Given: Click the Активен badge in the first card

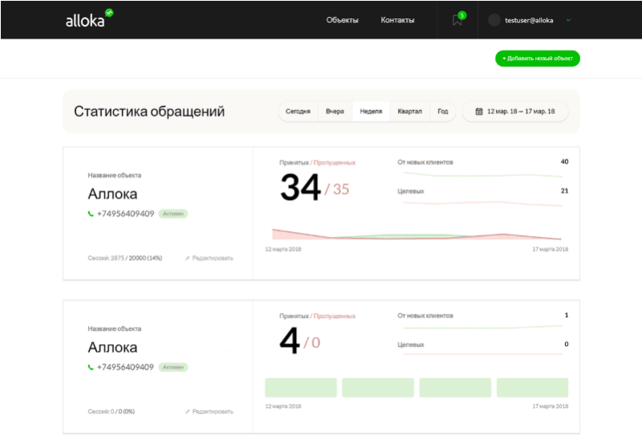Looking at the screenshot, I should [x=173, y=214].
